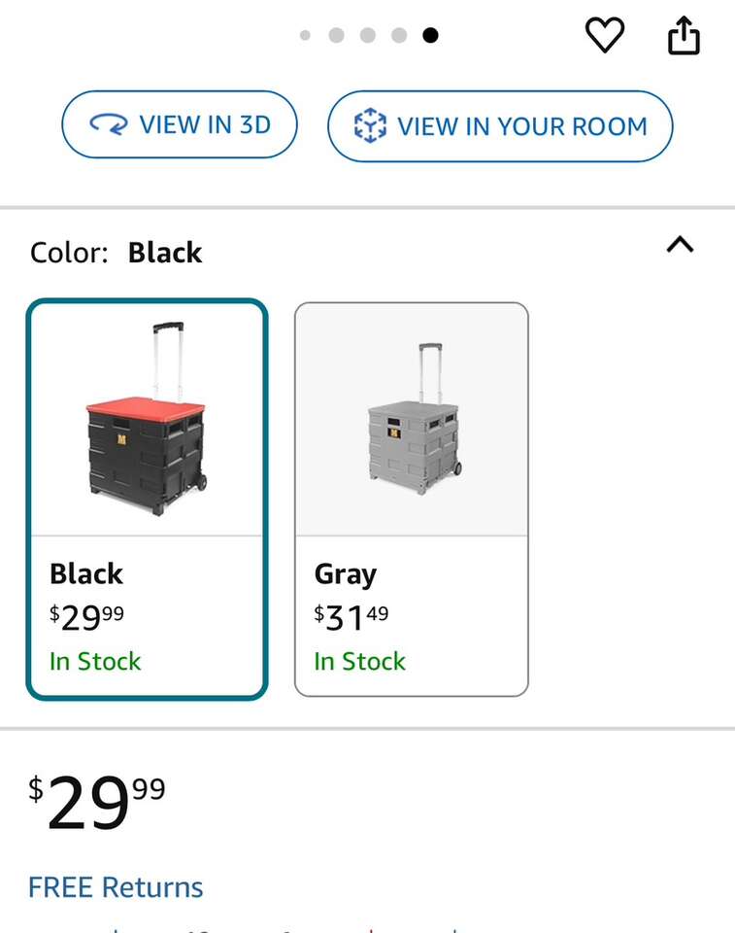Go to fourth image carousel dot
735x933 pixels.
399,36
